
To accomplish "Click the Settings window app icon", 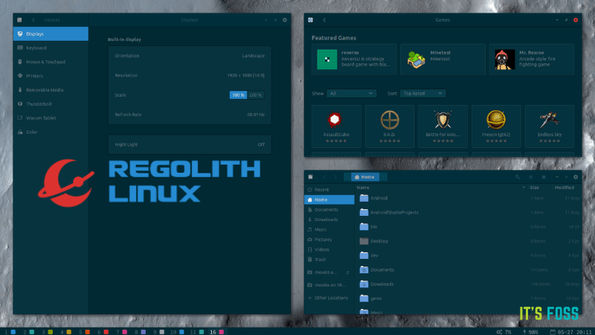I will click(19, 20).
